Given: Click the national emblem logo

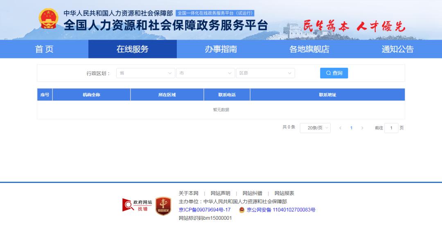Looking at the screenshot, I should coord(48,19).
